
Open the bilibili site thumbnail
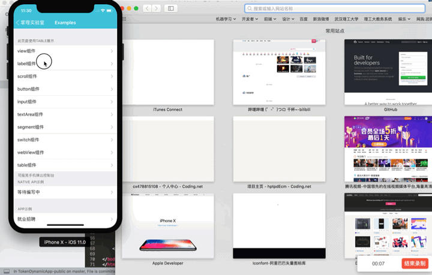[279, 72]
